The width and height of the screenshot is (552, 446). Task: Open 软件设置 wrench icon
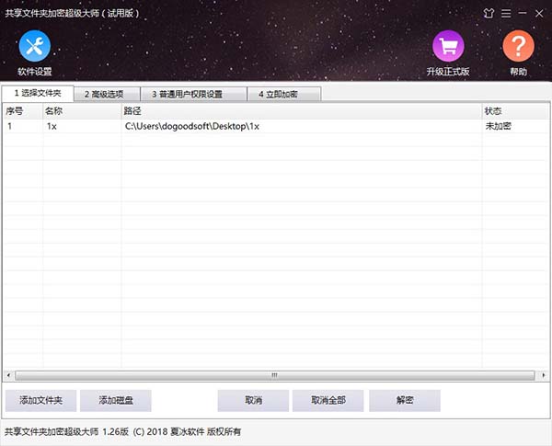click(x=34, y=46)
